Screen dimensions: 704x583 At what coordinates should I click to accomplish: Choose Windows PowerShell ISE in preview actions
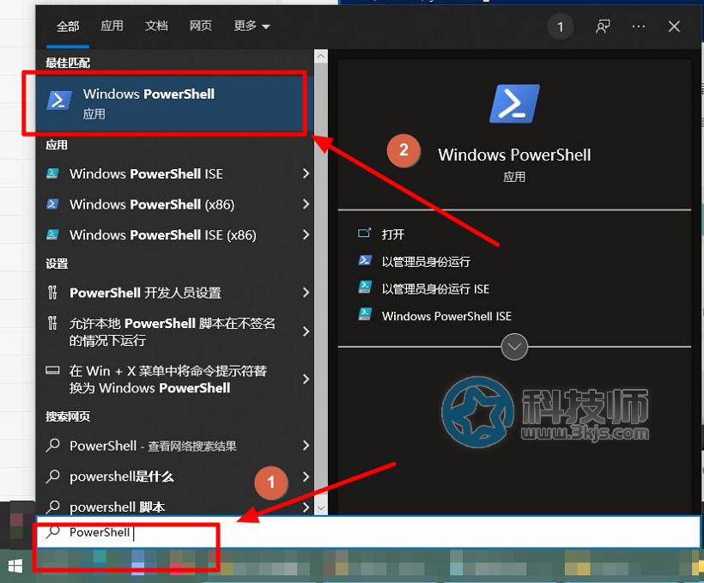pyautogui.click(x=446, y=316)
